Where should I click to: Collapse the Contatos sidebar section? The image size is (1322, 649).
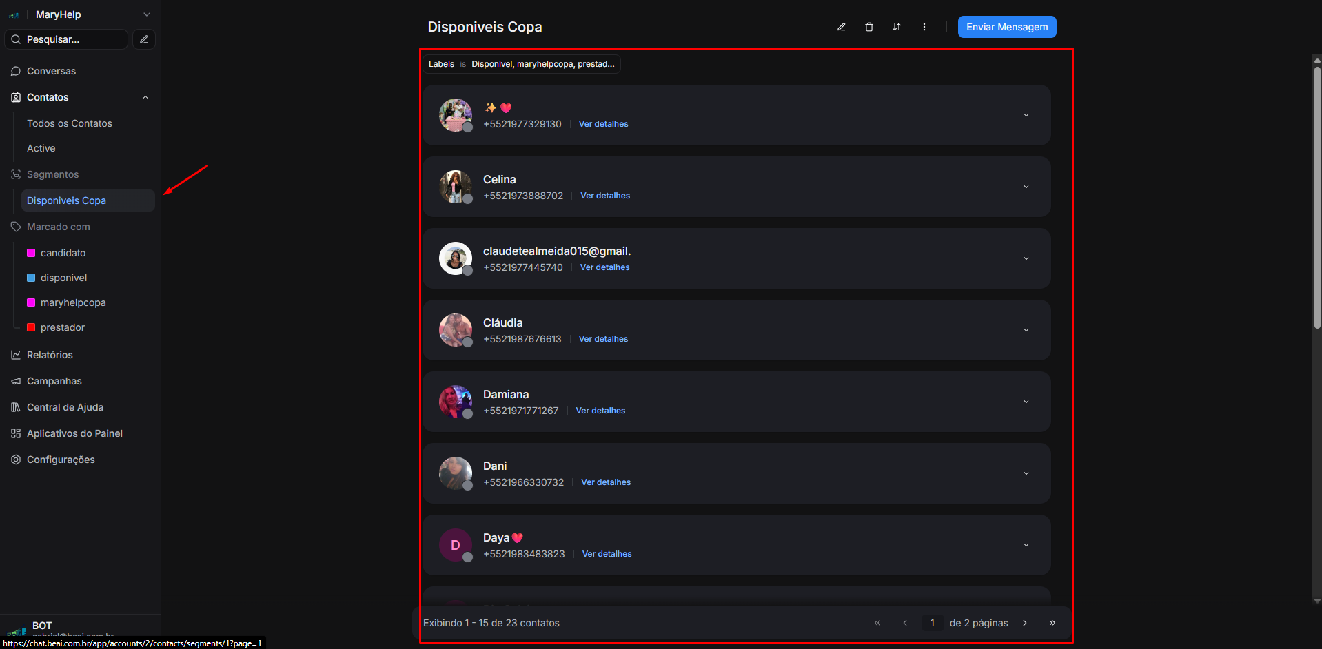click(145, 97)
